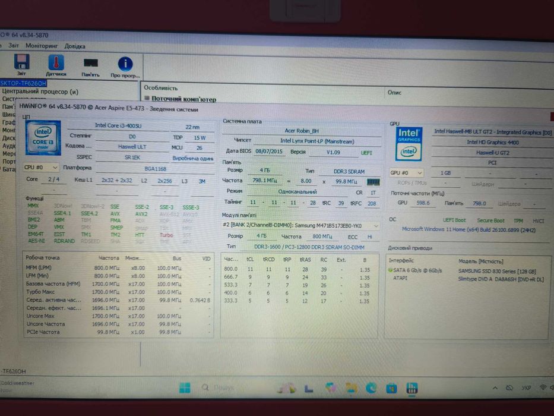Click Intel Haswell-MB ULT GT2 GPU name
This screenshot has height=416, width=554.
492,131
